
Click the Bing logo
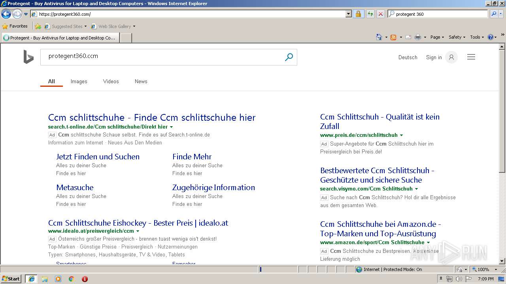click(28, 57)
